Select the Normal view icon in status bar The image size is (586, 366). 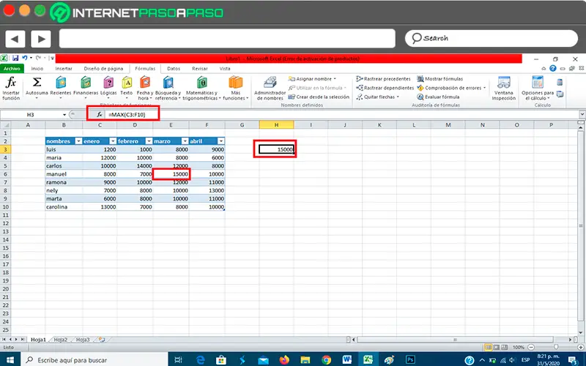point(488,347)
